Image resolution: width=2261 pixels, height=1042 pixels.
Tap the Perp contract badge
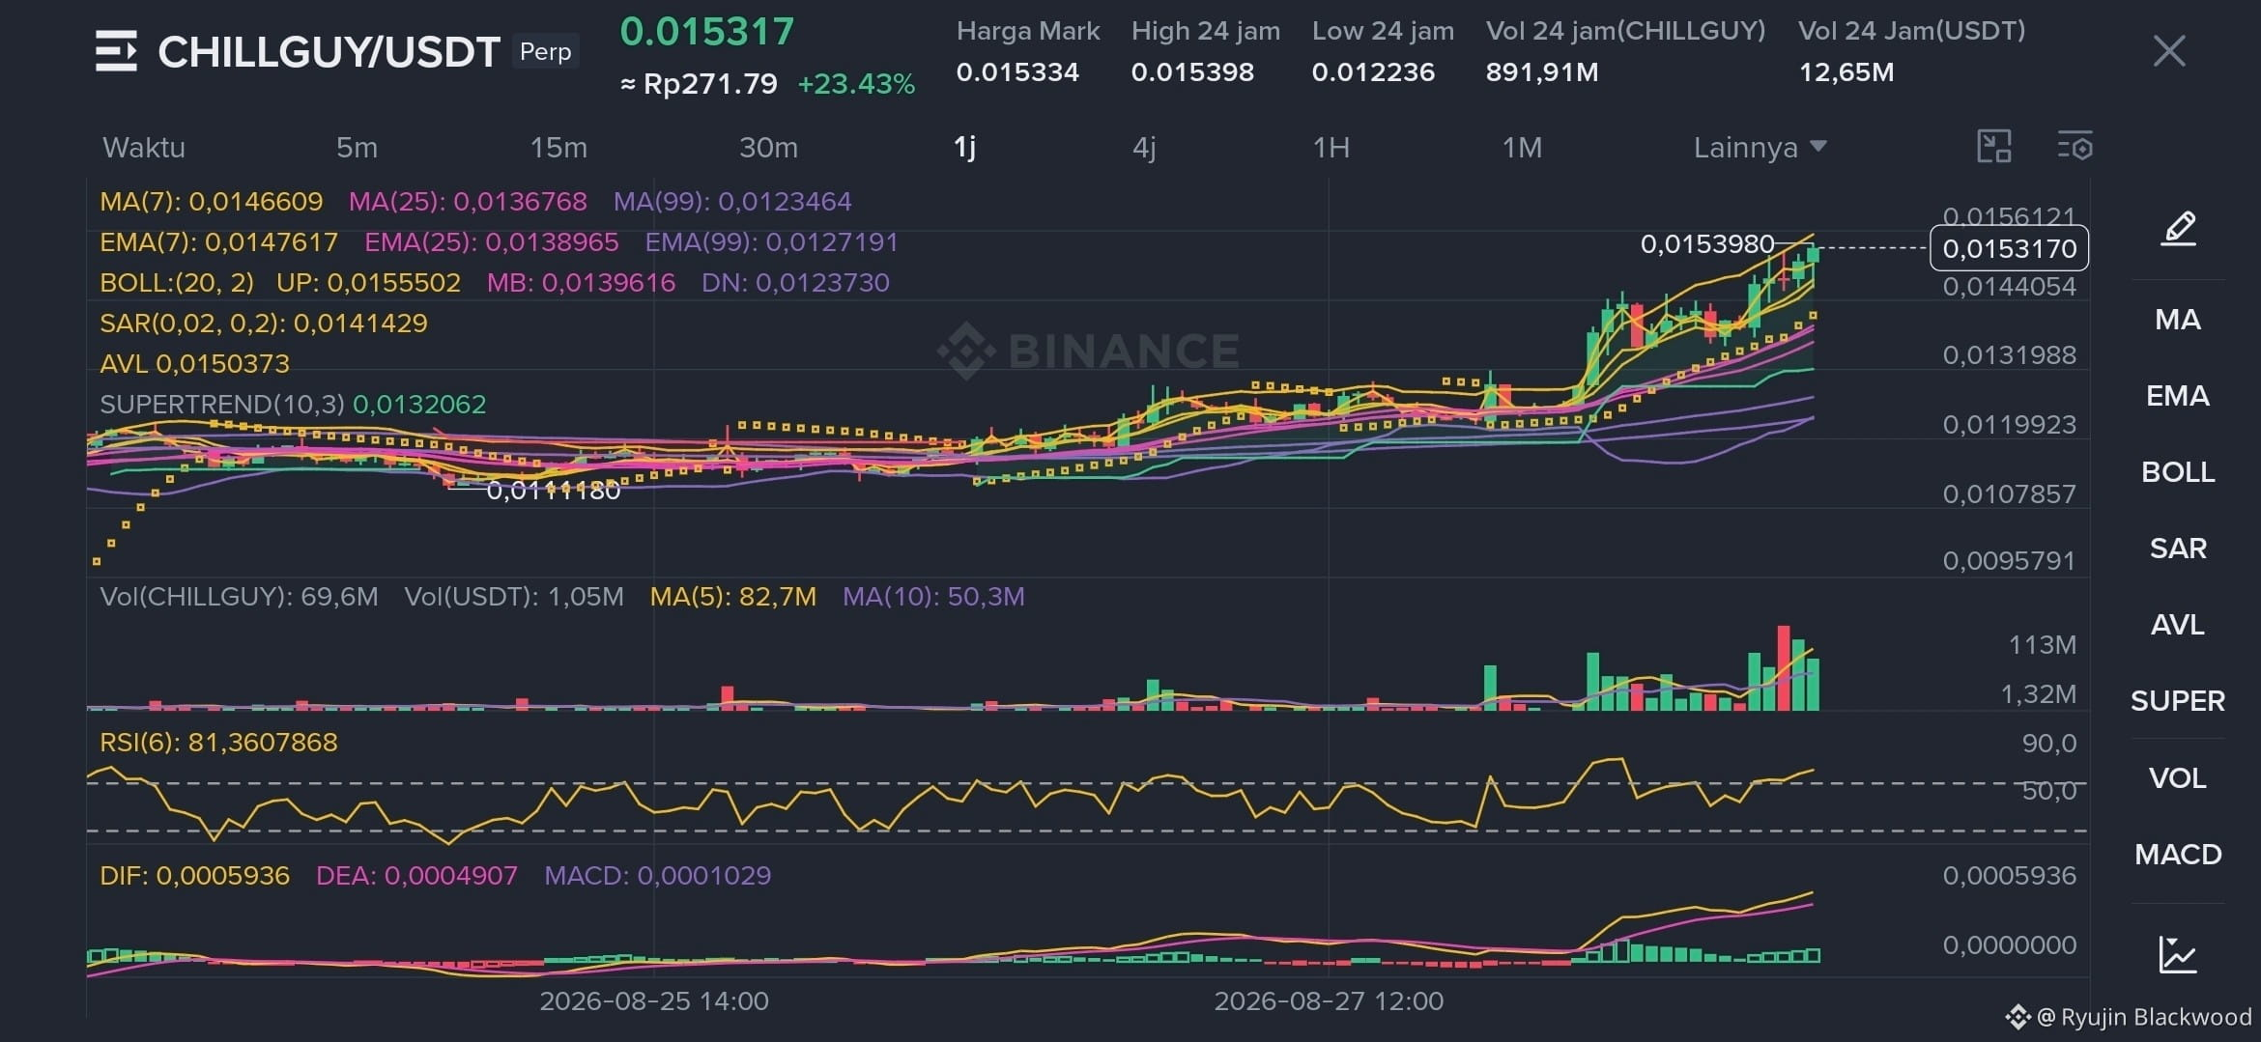(545, 51)
